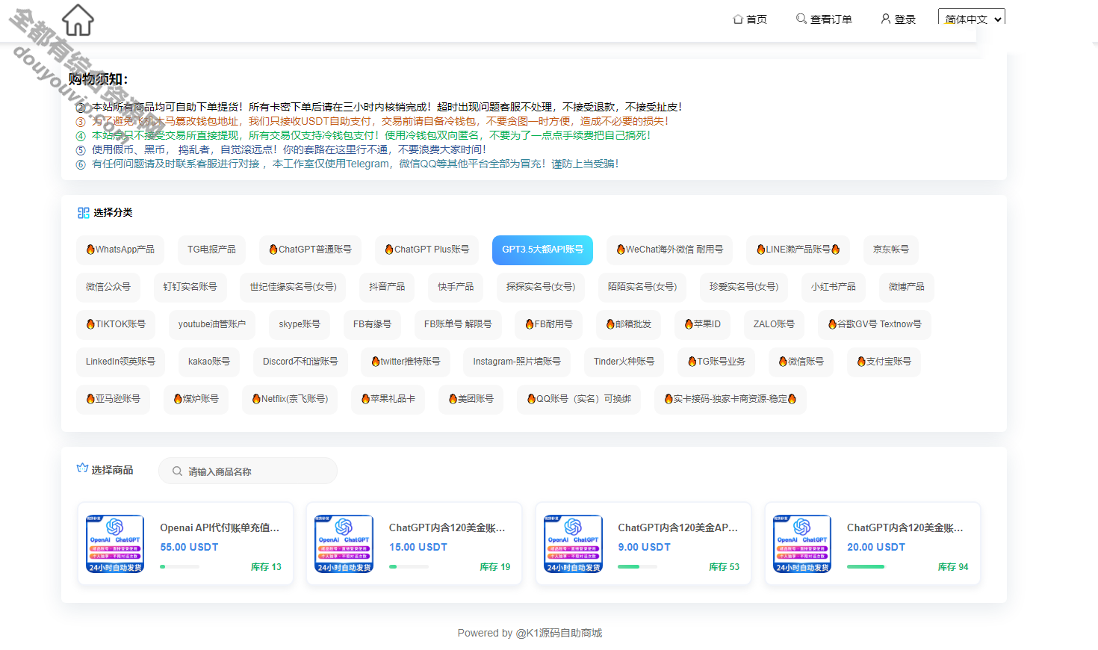Choose 谷歌GV号 Textnow号 category
Viewport: 1098px width, 650px height.
875,324
